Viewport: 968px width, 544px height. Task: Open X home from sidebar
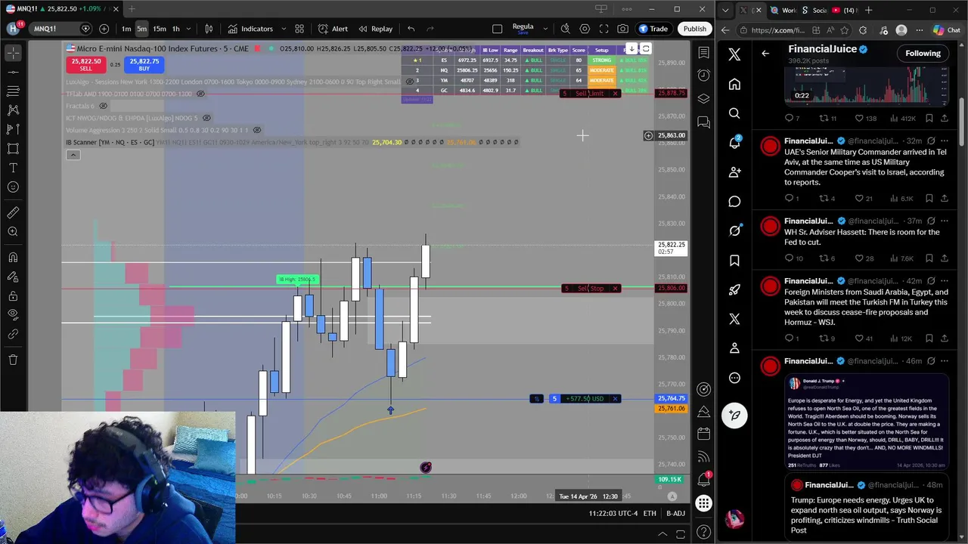pos(734,84)
